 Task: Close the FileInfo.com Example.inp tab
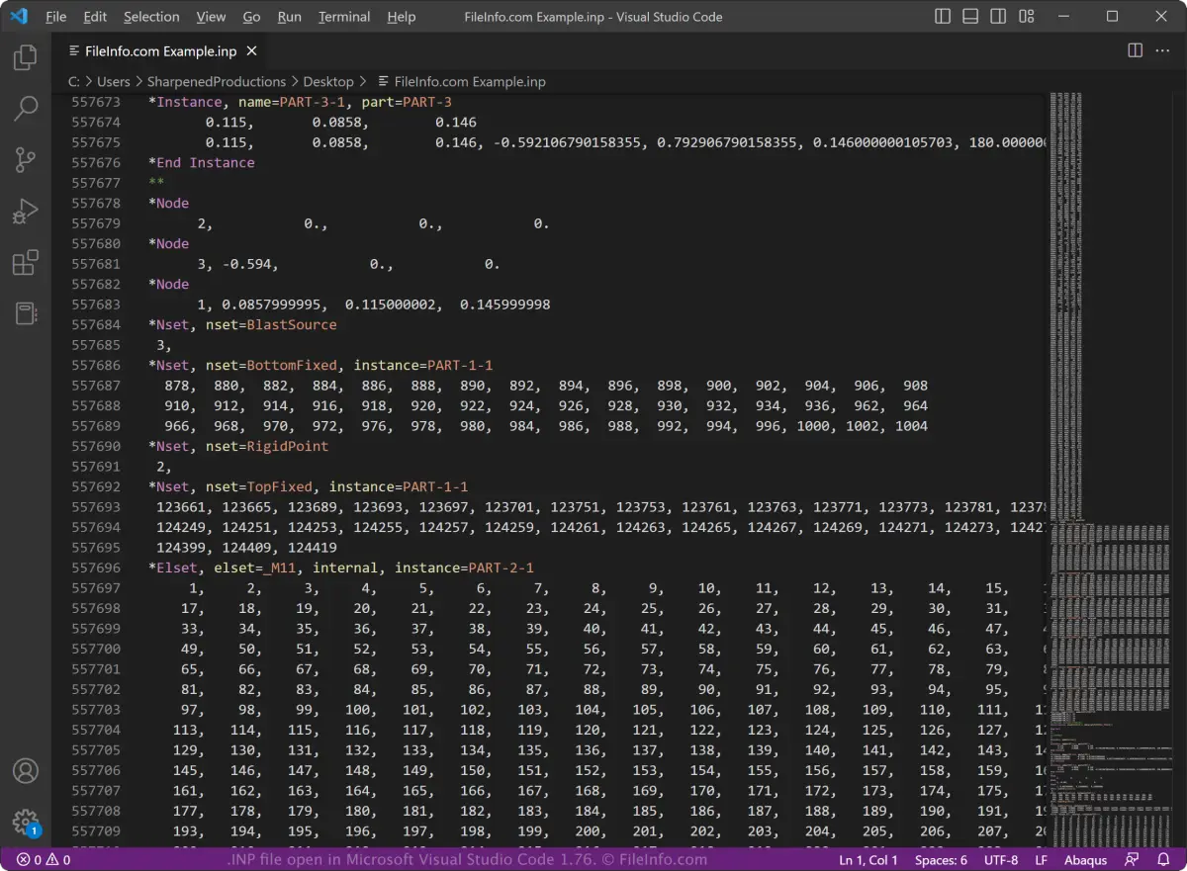click(x=252, y=50)
